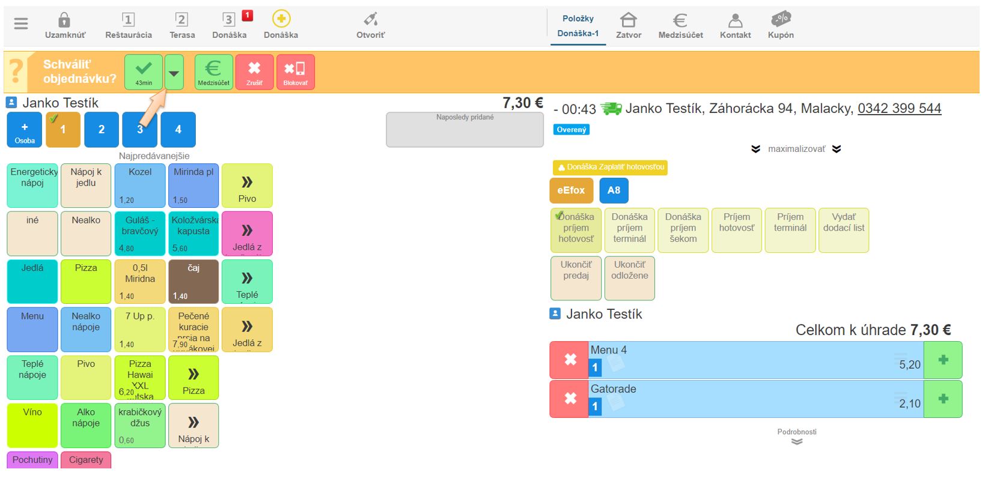Select Donáška príjem hotovosť payment option

click(576, 230)
